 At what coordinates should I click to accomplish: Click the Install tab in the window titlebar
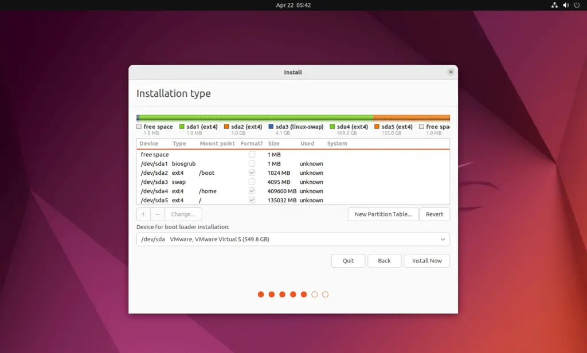pos(292,72)
